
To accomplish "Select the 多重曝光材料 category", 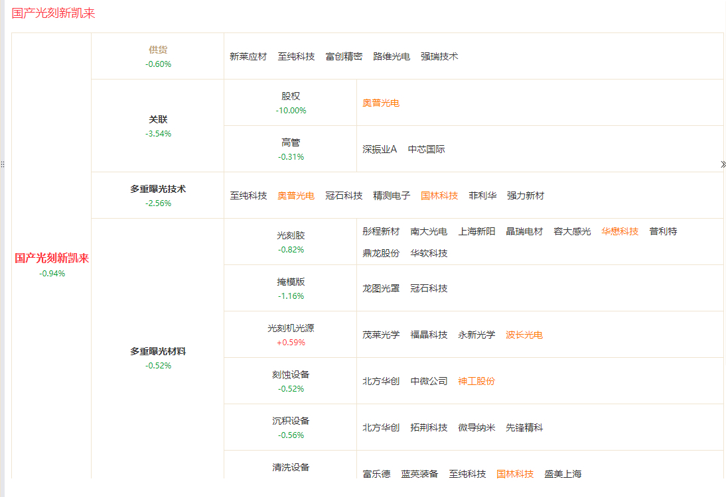I will [x=158, y=351].
